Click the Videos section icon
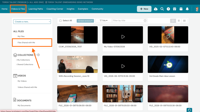The width and height of the screenshot is (200, 112). tap(15, 76)
